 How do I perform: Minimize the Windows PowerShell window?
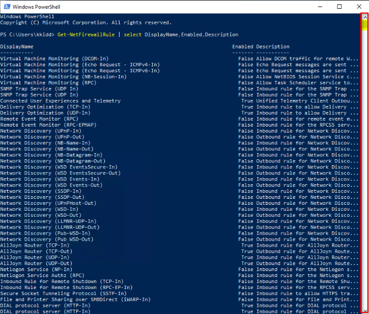click(320, 7)
